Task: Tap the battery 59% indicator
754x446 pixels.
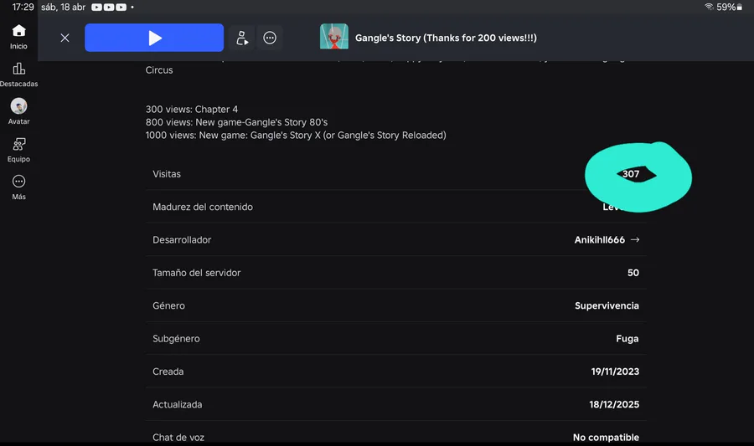Action: tap(730, 8)
